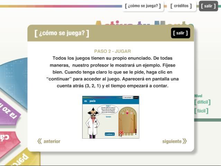The width and height of the screenshot is (221, 166).
Task: Select the 'difícil' difficulty level
Action: [x=202, y=102]
